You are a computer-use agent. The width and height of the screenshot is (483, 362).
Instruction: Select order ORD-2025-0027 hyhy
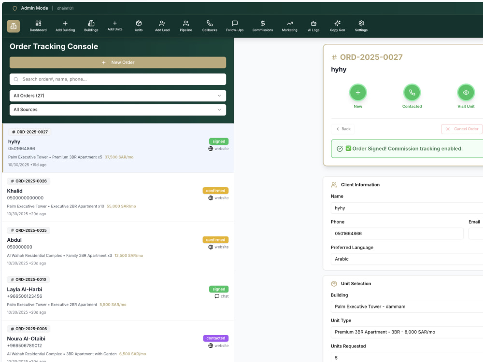pyautogui.click(x=118, y=148)
